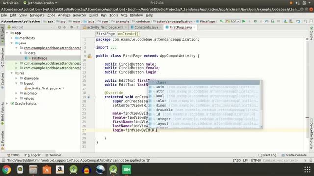Toggle the Favorites tool window button

(2, 140)
